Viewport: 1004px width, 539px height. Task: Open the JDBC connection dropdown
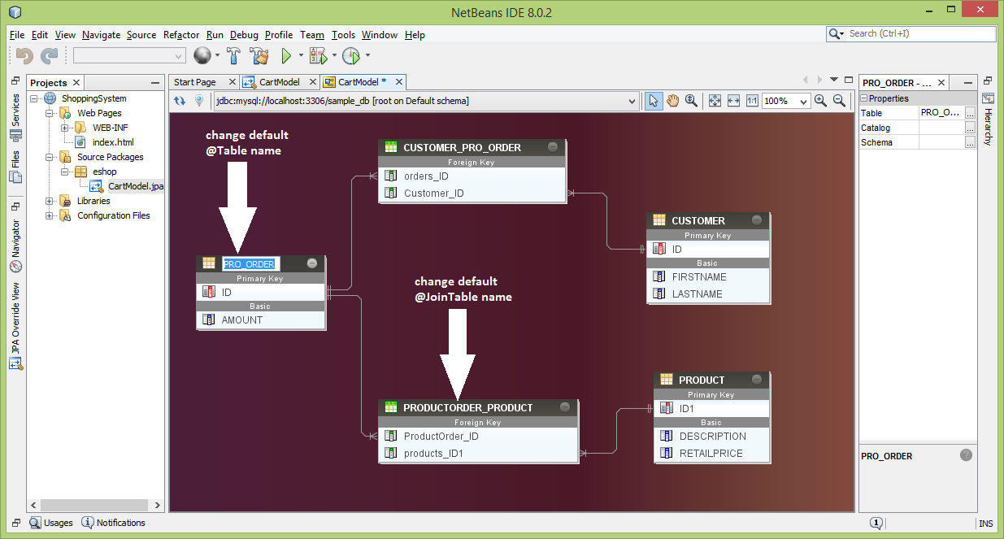point(632,102)
